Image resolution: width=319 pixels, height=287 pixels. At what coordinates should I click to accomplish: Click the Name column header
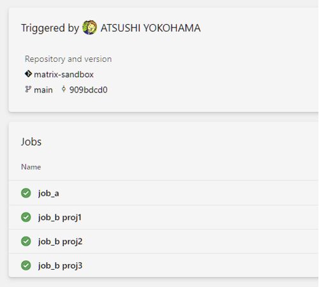tap(31, 167)
